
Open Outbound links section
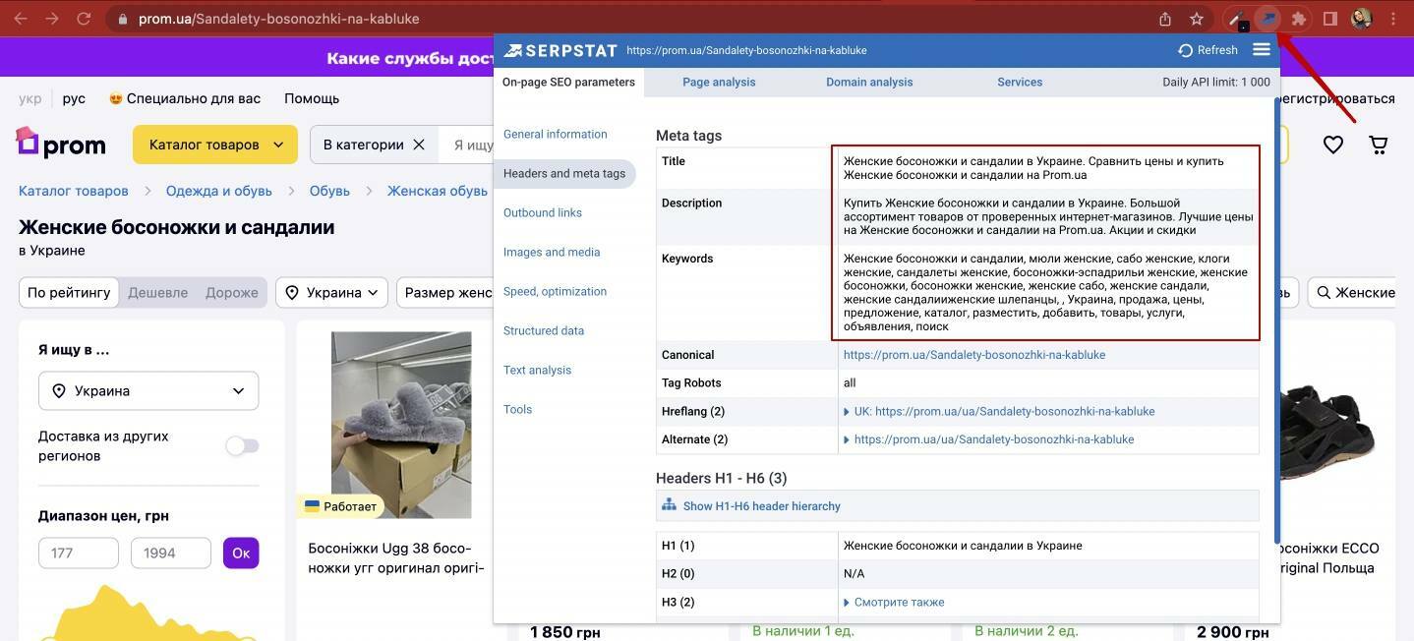click(543, 212)
